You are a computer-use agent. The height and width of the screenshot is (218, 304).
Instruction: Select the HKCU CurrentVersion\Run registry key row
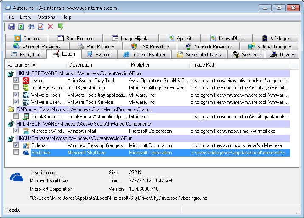tap(74, 138)
